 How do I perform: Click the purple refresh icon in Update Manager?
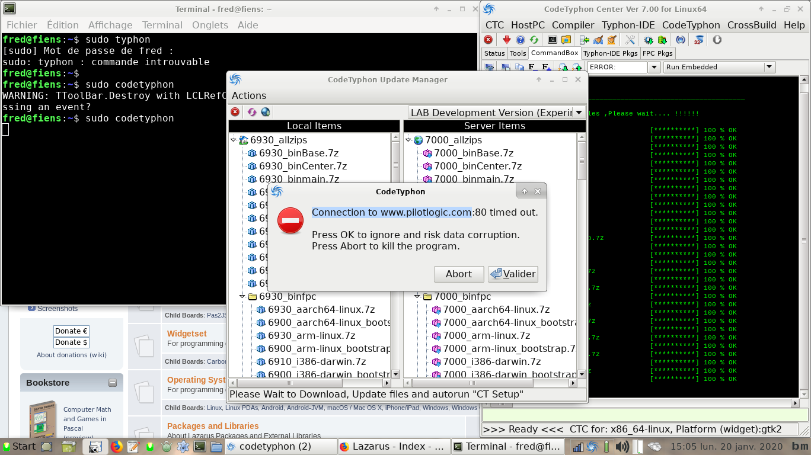point(252,112)
